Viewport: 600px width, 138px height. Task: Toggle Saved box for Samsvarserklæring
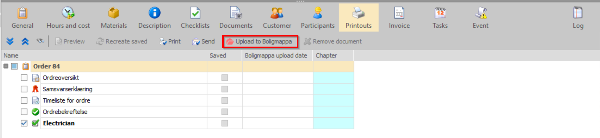point(225,89)
